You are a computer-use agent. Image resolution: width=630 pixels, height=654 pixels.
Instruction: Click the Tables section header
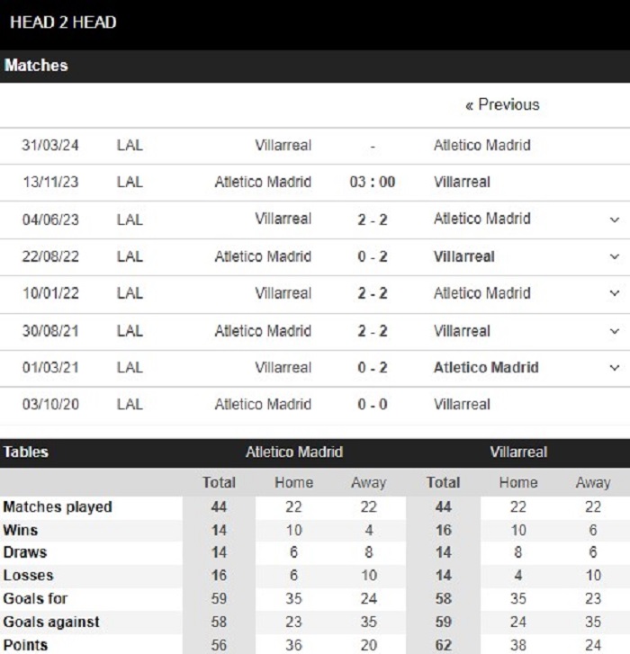[x=26, y=452]
